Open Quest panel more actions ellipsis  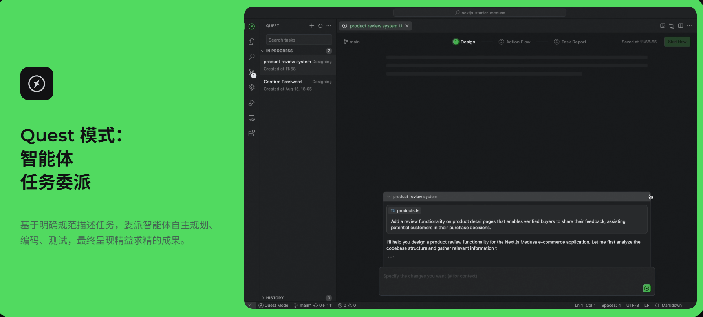[x=329, y=26]
